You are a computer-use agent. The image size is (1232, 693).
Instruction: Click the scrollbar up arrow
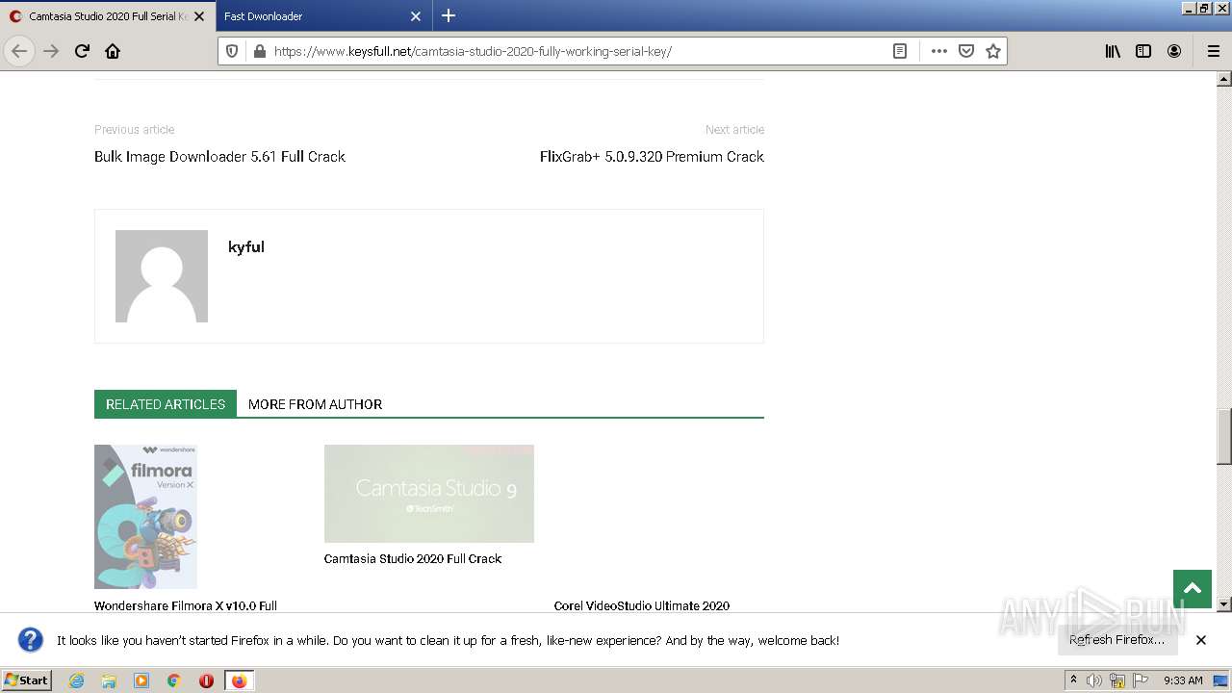click(1224, 79)
